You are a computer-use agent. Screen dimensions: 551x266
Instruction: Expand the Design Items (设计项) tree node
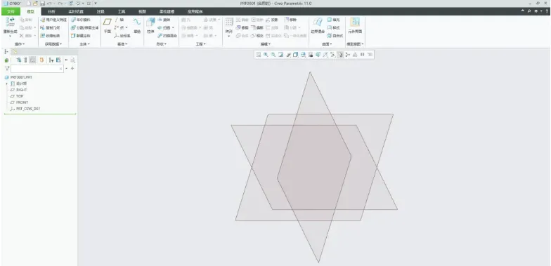[7, 84]
